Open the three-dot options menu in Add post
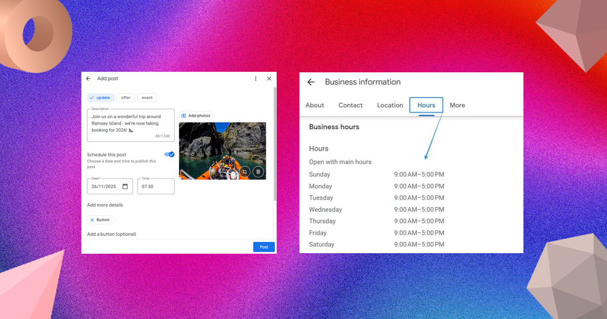This screenshot has height=319, width=607. coord(255,79)
